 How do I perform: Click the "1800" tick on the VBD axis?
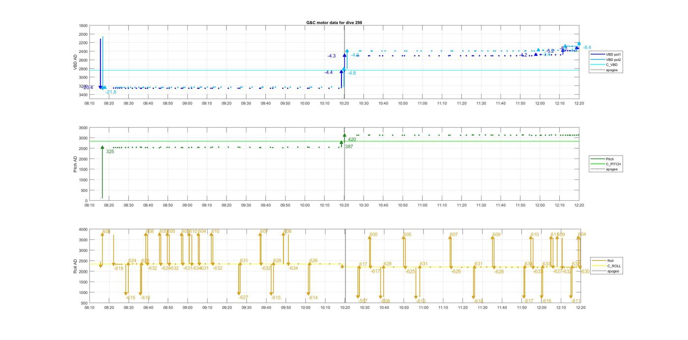pos(83,26)
